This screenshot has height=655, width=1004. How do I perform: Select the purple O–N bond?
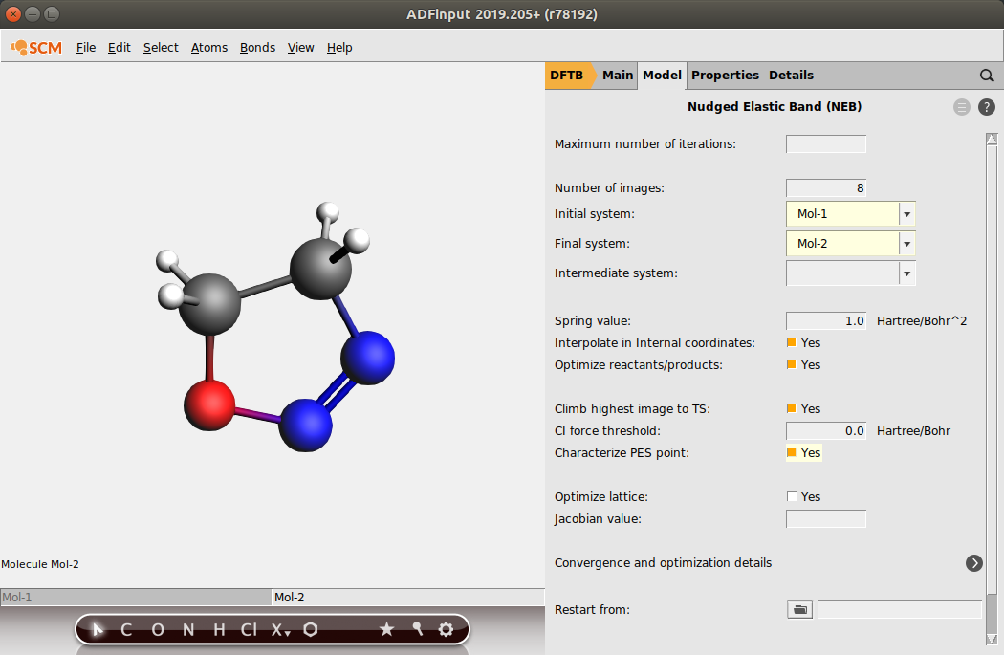point(257,416)
